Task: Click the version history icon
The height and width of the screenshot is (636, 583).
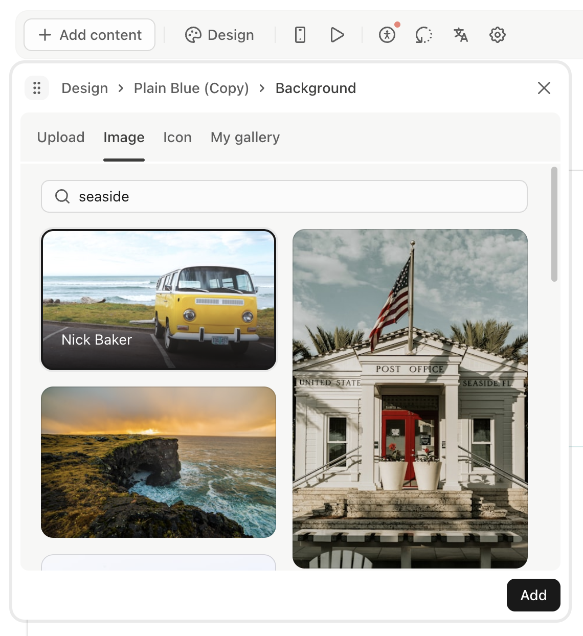Action: point(423,35)
